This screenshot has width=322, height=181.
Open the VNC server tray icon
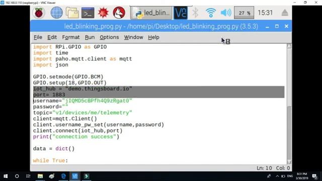pos(181,13)
